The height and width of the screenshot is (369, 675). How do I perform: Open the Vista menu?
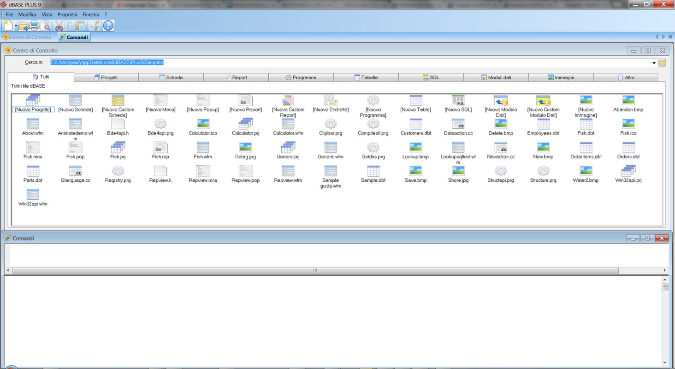(47, 14)
